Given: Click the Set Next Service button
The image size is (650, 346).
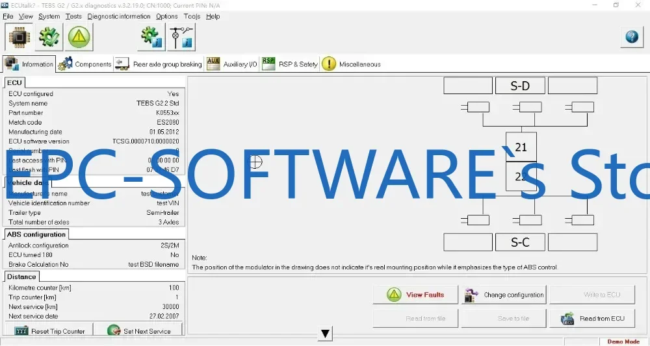Looking at the screenshot, I should (x=138, y=331).
